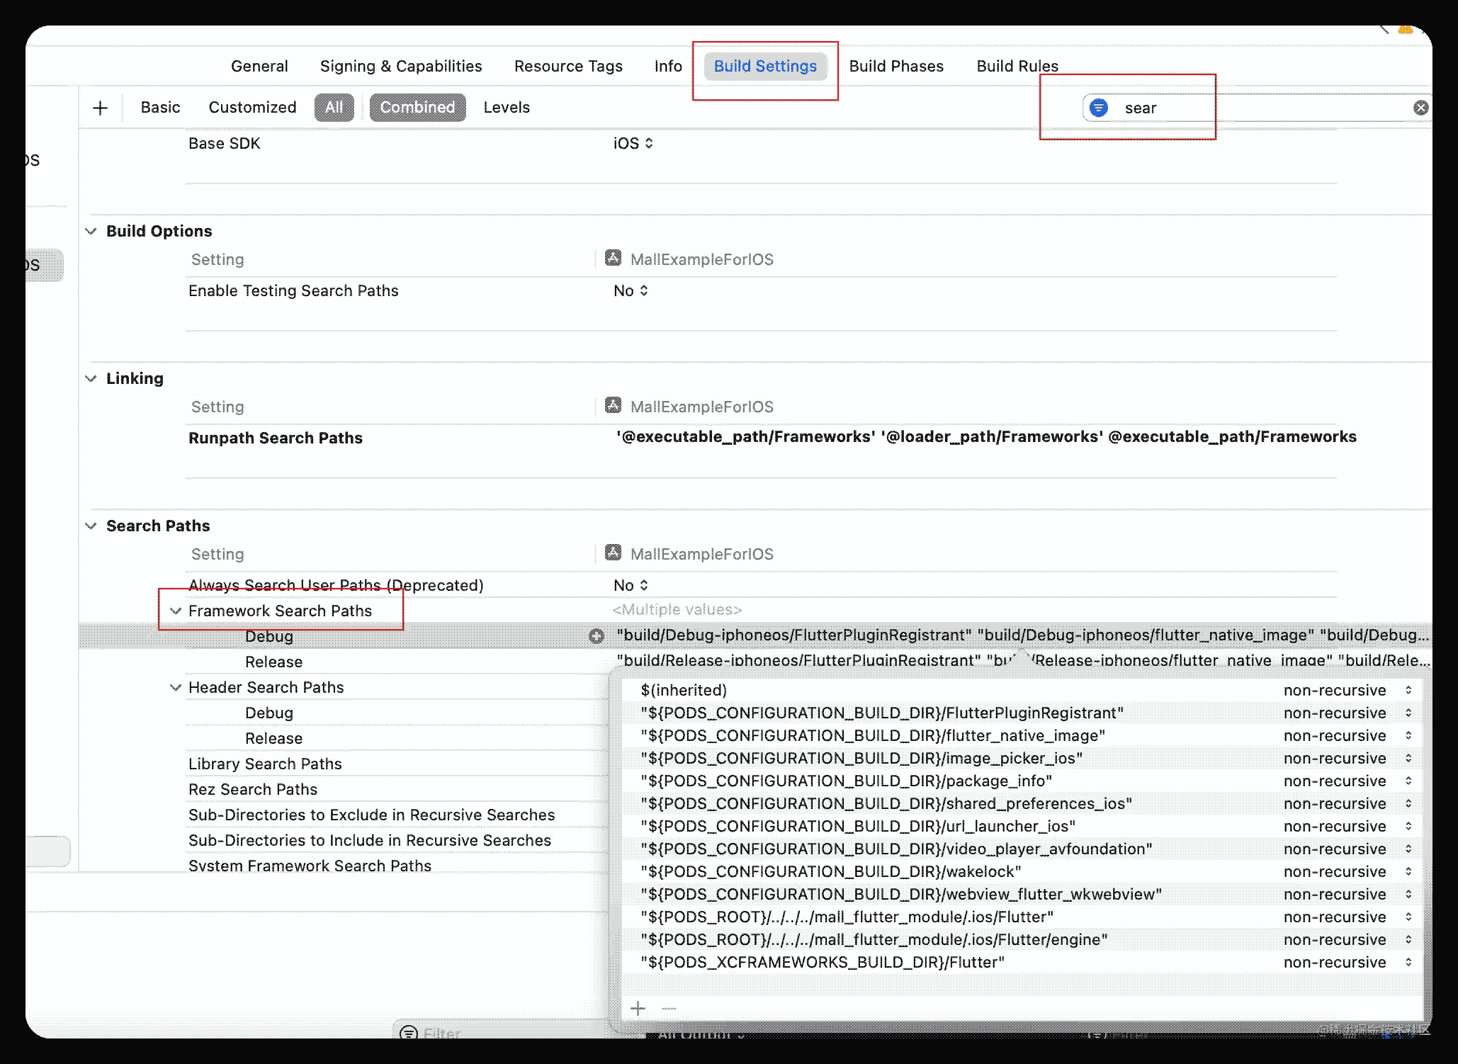Switch to Signing & Capabilities tab
The width and height of the screenshot is (1458, 1064).
coord(401,66)
